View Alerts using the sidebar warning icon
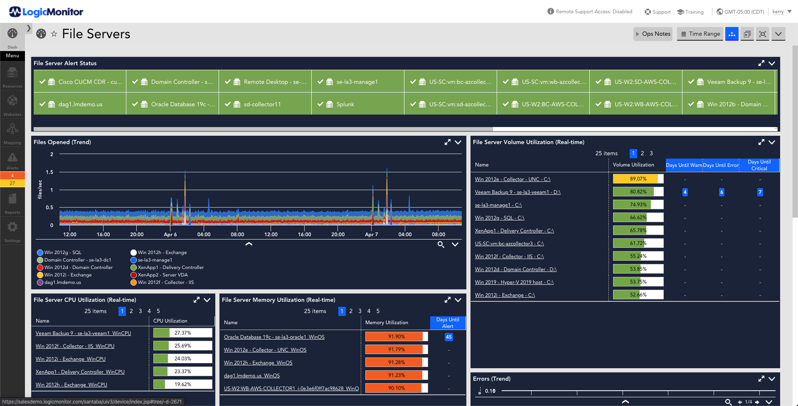The image size is (798, 406). [x=12, y=159]
